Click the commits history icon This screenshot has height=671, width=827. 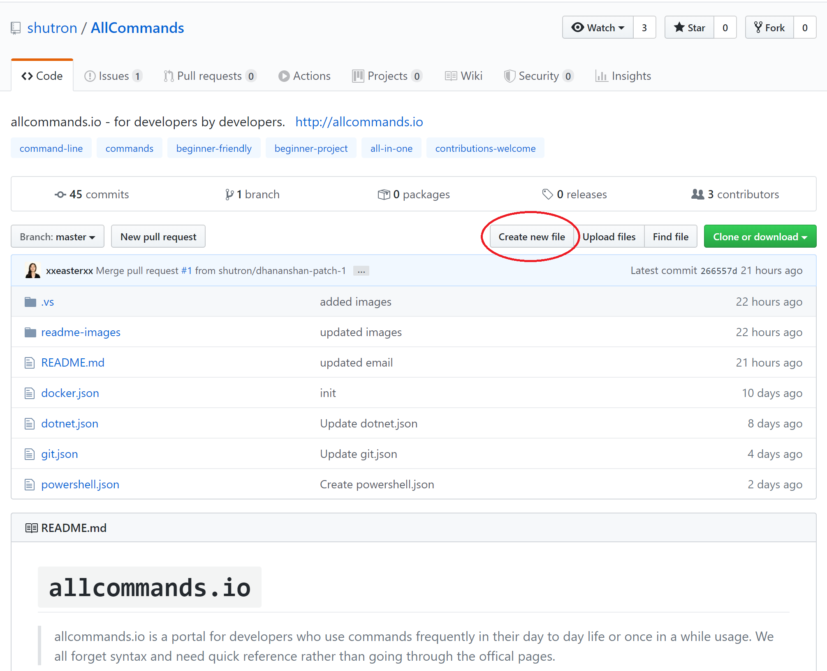(60, 195)
